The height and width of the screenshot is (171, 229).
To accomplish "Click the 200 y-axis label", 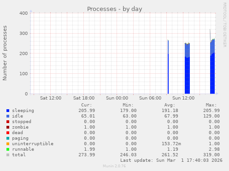I will [x=23, y=53].
